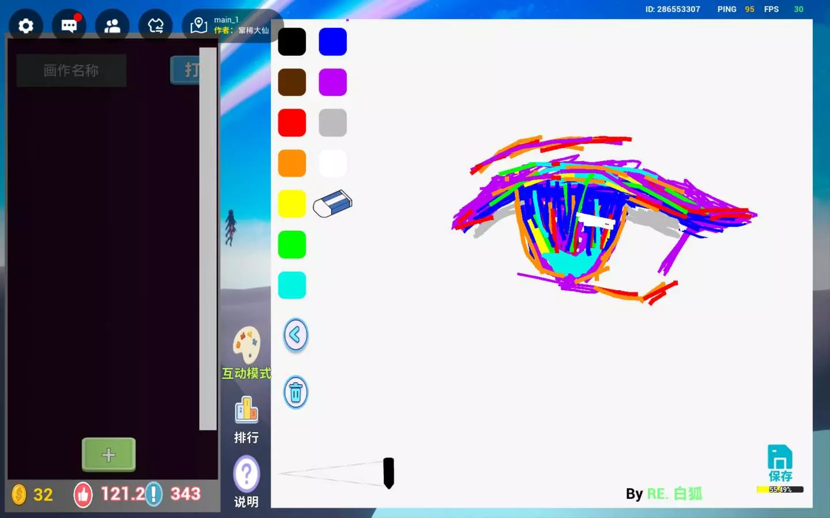Click the outfit change icon
This screenshot has height=518, width=830.
[x=156, y=26]
